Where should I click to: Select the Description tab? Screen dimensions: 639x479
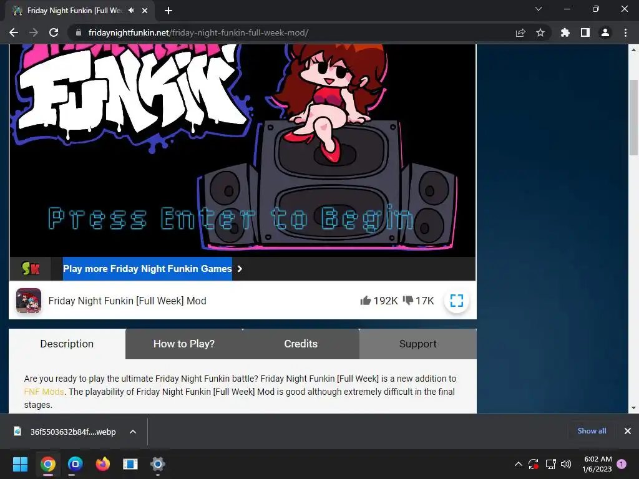[67, 344]
